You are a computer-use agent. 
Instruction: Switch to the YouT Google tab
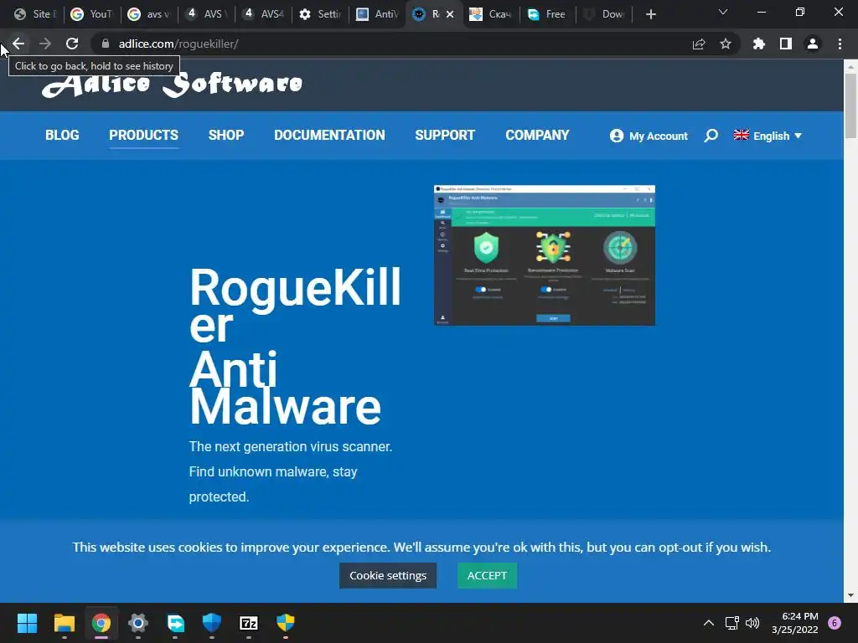click(91, 14)
